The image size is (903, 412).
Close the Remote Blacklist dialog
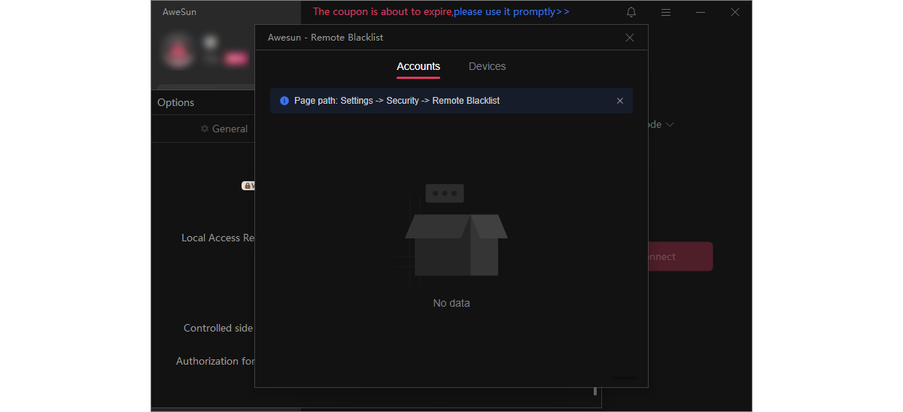630,38
